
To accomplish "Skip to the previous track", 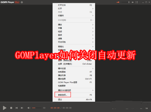I will tap(17, 108).
